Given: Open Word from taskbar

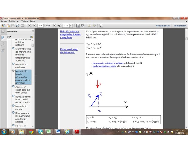Looking at the screenshot, I should pyautogui.click(x=58, y=132).
